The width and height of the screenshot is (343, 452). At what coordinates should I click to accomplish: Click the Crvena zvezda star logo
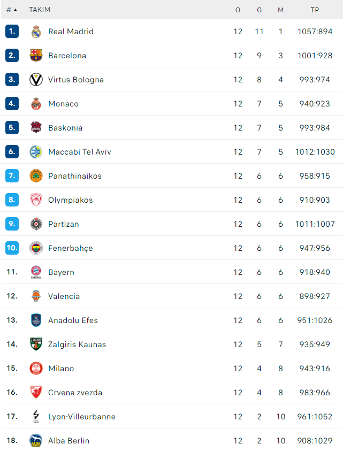[36, 392]
